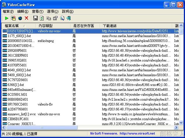Open the http://www.nirsoft.net link in status bar
Viewport: 185px width, 138px height.
(x=137, y=133)
